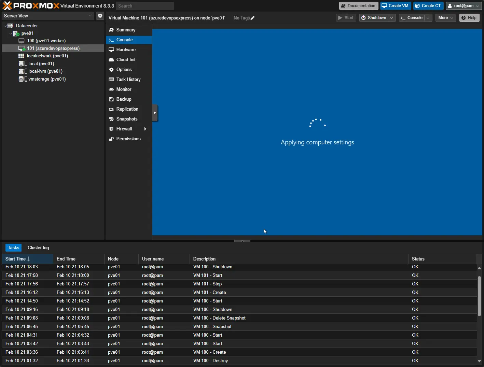Image resolution: width=484 pixels, height=367 pixels.
Task: Collapse the Datacenter tree node
Action: coord(5,26)
